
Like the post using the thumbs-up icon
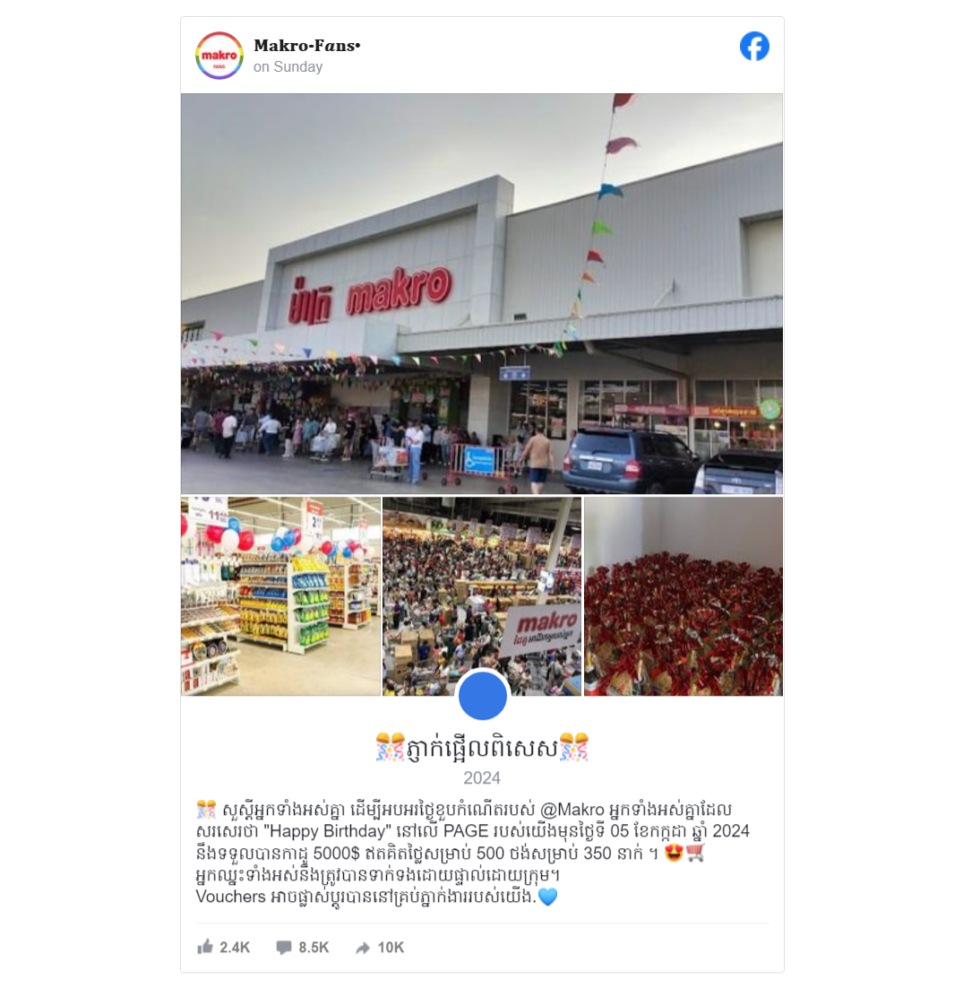[x=205, y=947]
